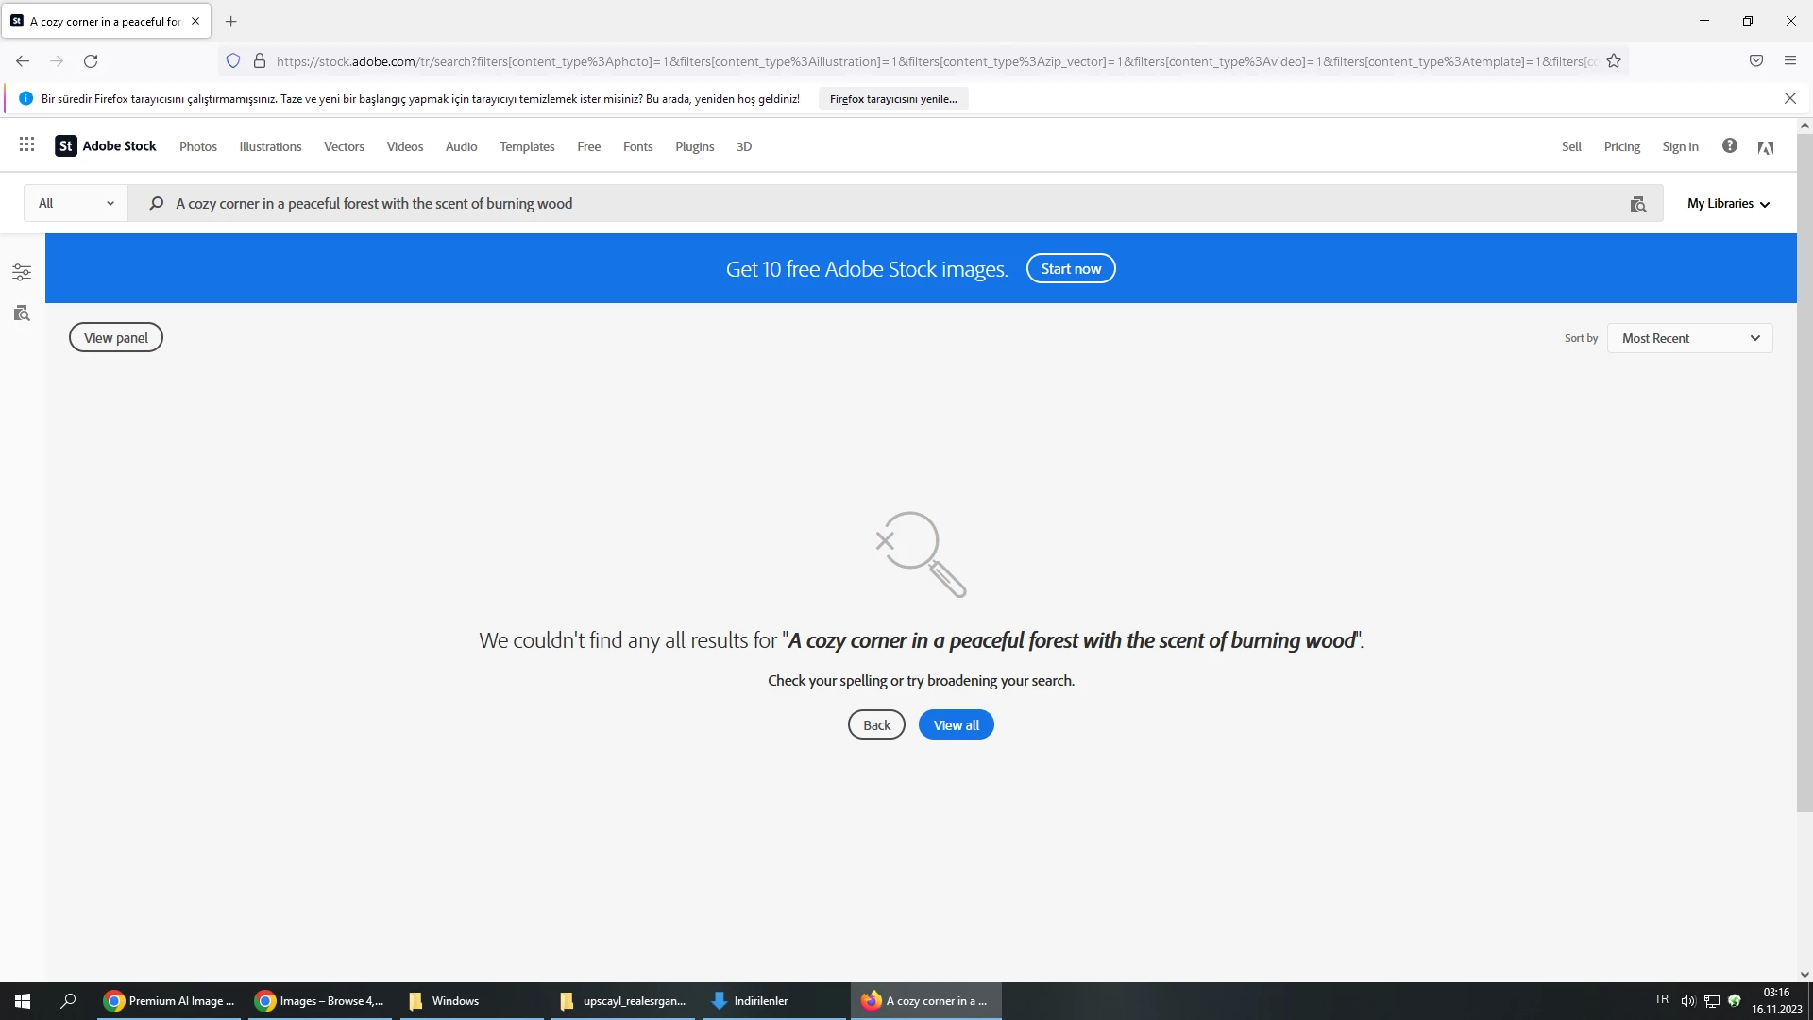Click visual search camera icon in search bar

1638,204
